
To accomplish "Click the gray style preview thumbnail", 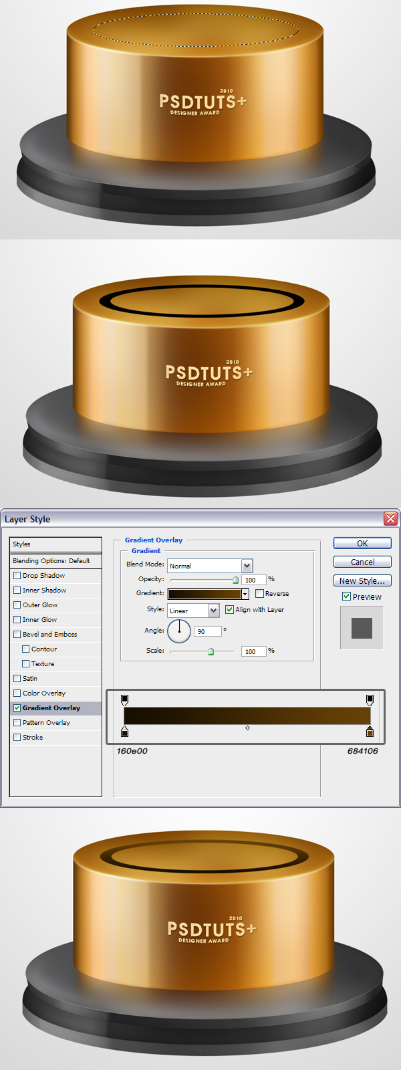I will coord(362,628).
